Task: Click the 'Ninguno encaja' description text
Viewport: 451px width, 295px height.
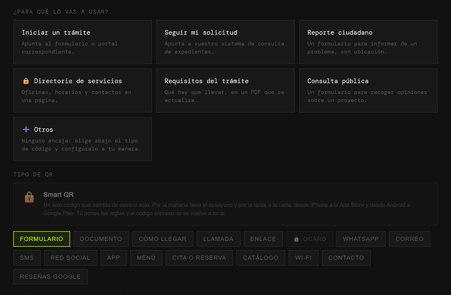Action: (81, 145)
